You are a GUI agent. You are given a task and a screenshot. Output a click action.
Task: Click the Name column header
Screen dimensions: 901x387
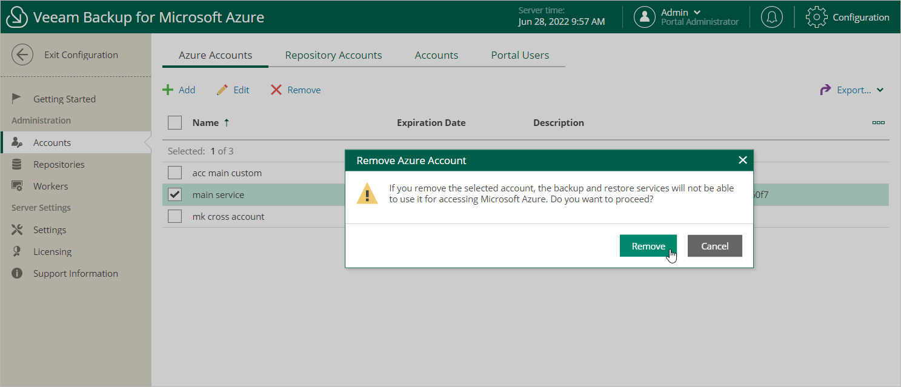(205, 122)
